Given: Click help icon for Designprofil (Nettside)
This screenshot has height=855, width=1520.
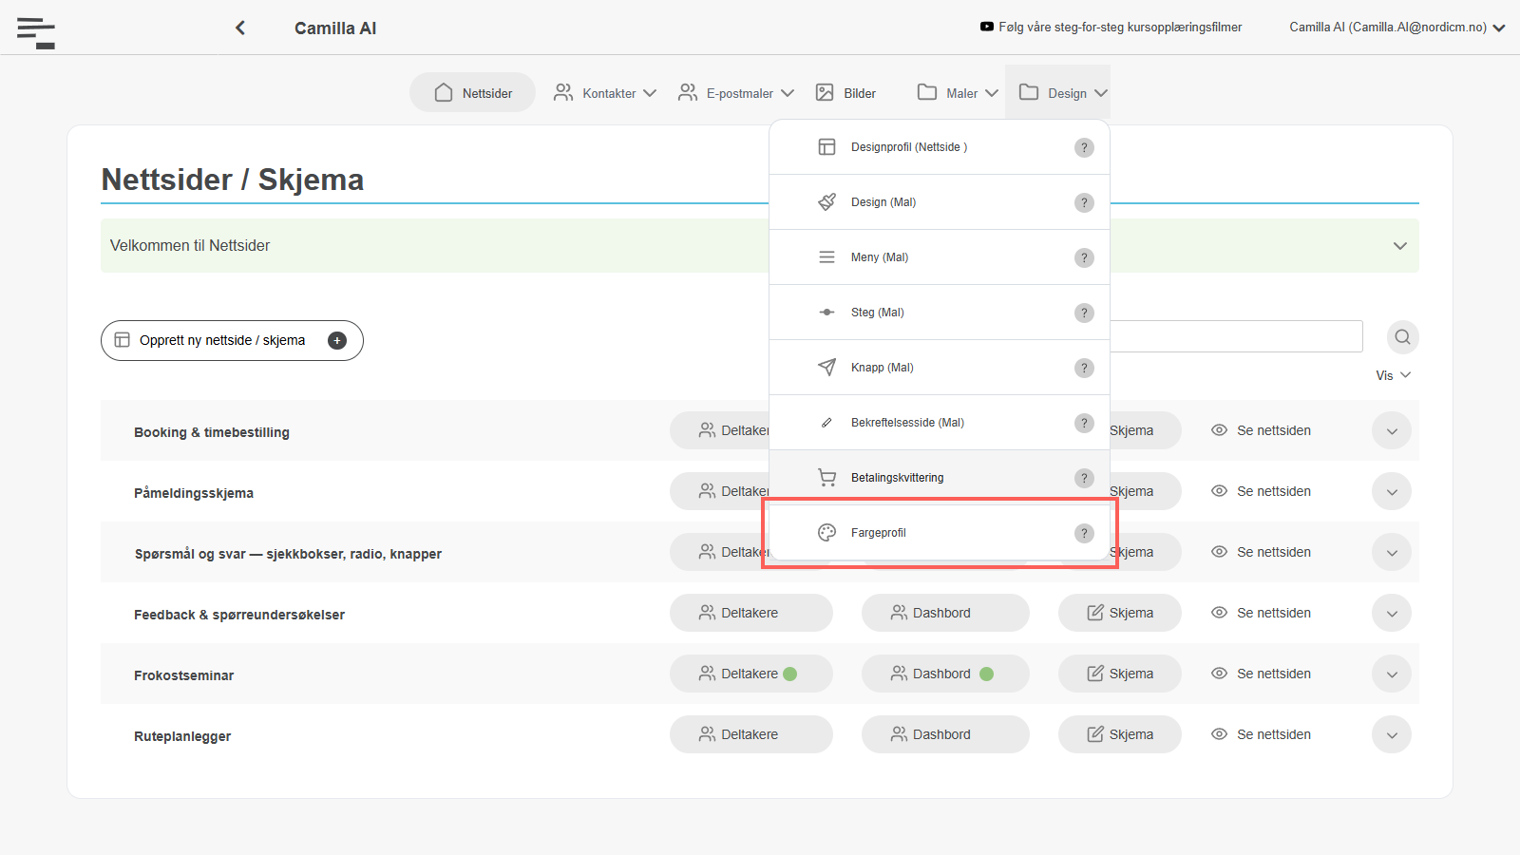Looking at the screenshot, I should tap(1084, 147).
